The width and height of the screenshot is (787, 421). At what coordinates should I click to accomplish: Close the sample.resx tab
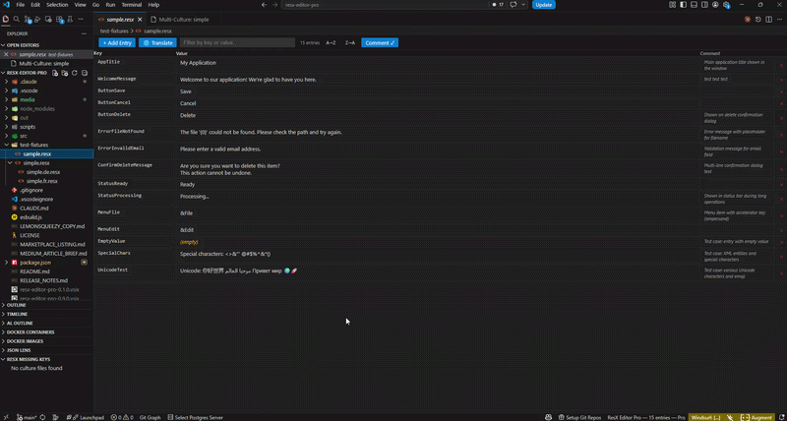140,20
